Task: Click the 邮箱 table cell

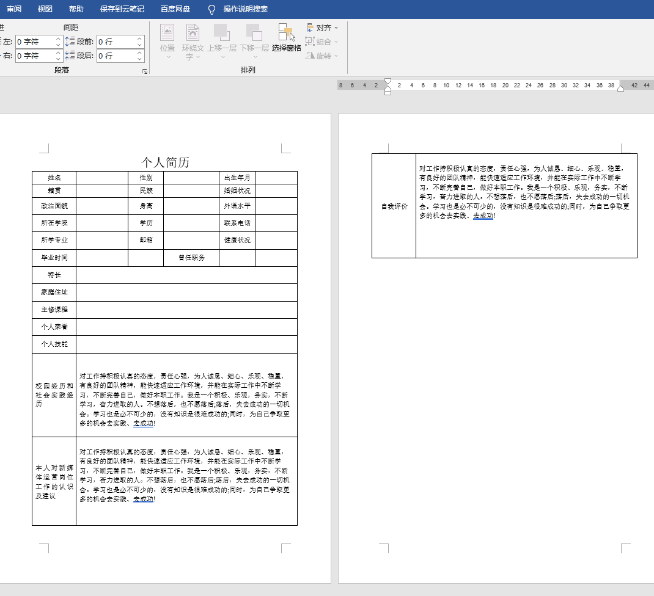Action: (146, 240)
